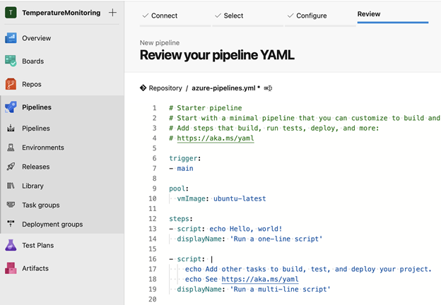Click '# Starter pipeline' comment on line 1

206,108
